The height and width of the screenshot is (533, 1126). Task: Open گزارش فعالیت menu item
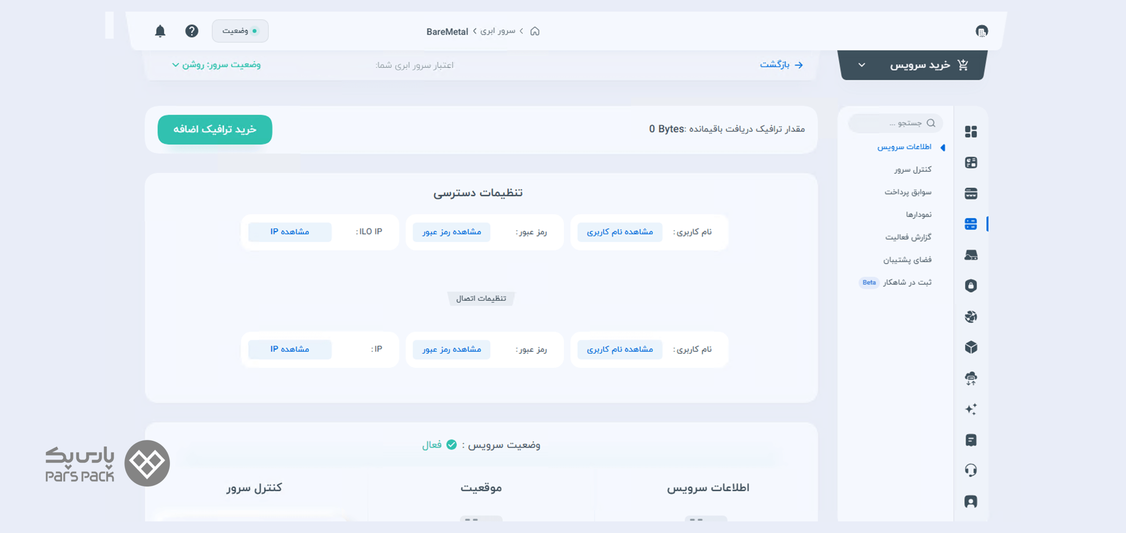[x=908, y=237]
